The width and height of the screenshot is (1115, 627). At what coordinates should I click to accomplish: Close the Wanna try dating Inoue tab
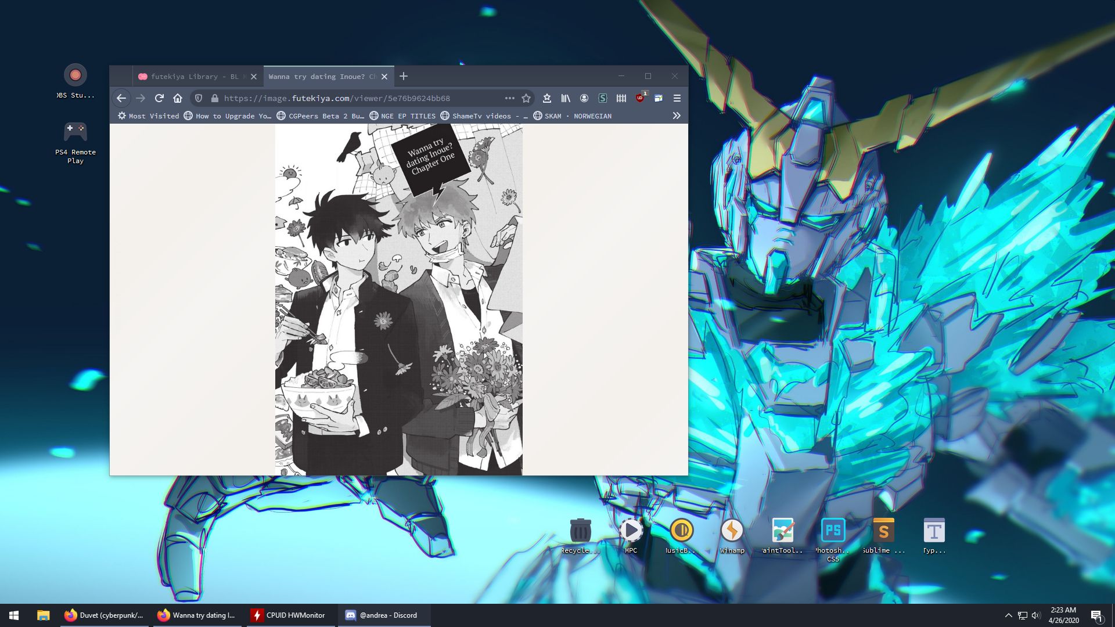point(384,77)
